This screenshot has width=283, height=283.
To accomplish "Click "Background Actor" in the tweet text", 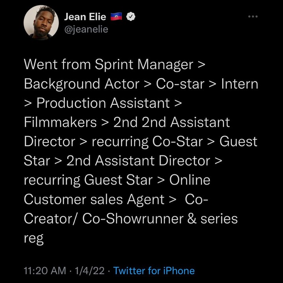I will click(82, 84).
